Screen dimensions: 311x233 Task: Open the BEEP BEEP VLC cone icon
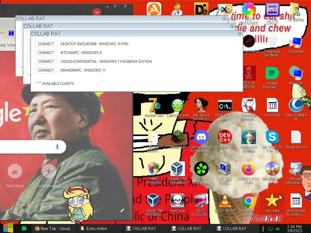coord(225,203)
